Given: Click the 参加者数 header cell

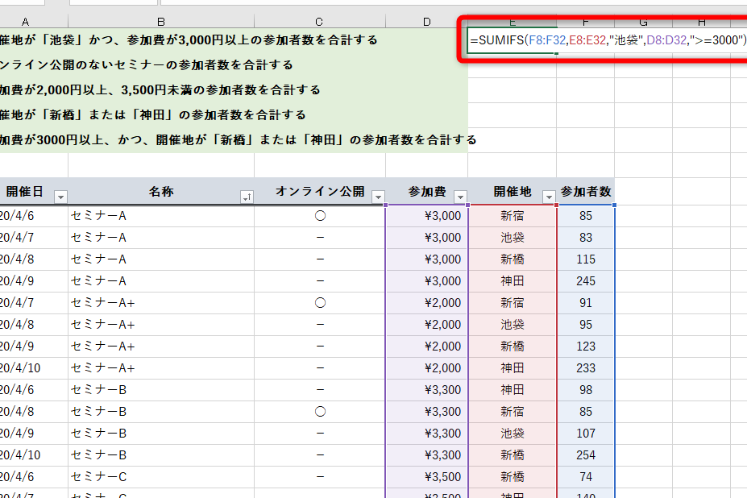Looking at the screenshot, I should 585,192.
